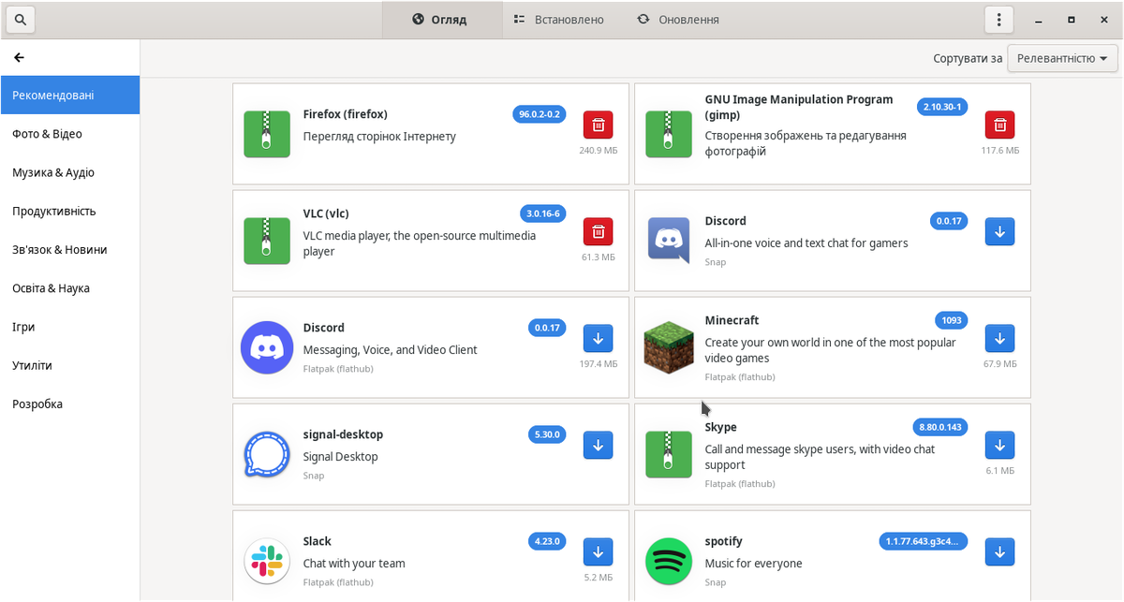1124x602 pixels.
Task: Click the Slack app logo
Action: coord(267,561)
